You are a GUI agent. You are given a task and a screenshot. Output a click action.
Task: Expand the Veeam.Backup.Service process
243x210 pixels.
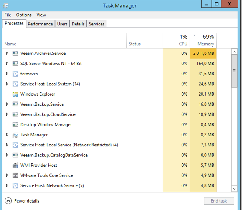[x=7, y=104]
